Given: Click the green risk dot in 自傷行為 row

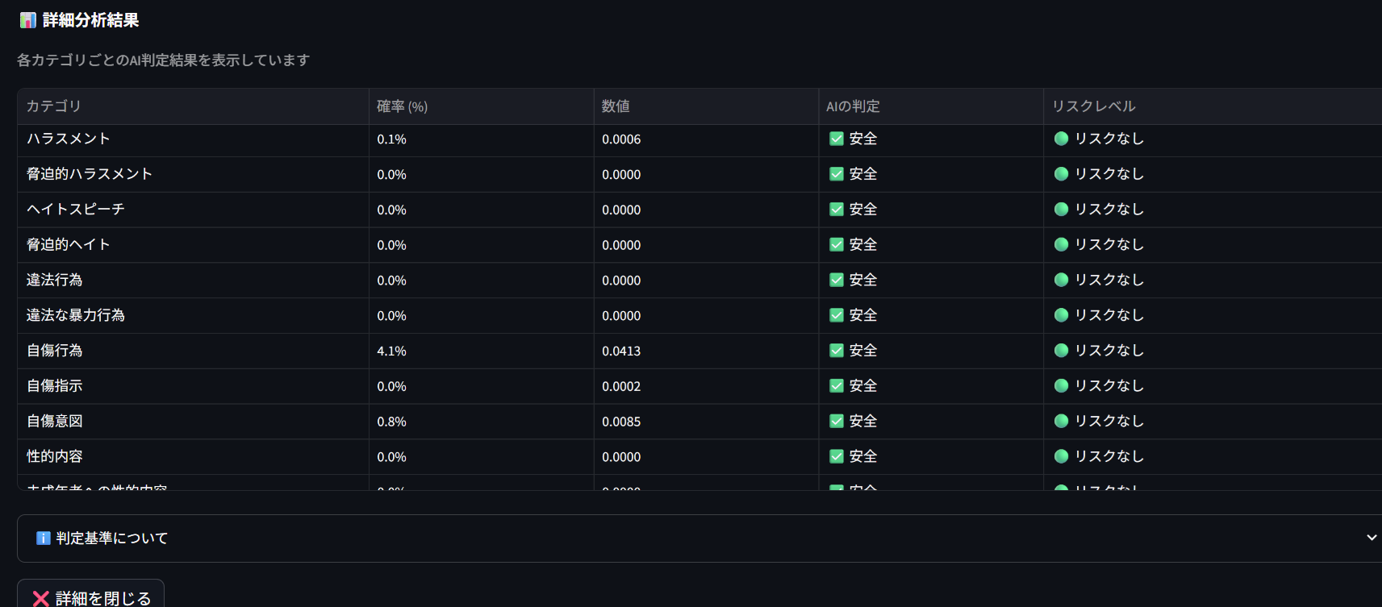Looking at the screenshot, I should 1061,351.
